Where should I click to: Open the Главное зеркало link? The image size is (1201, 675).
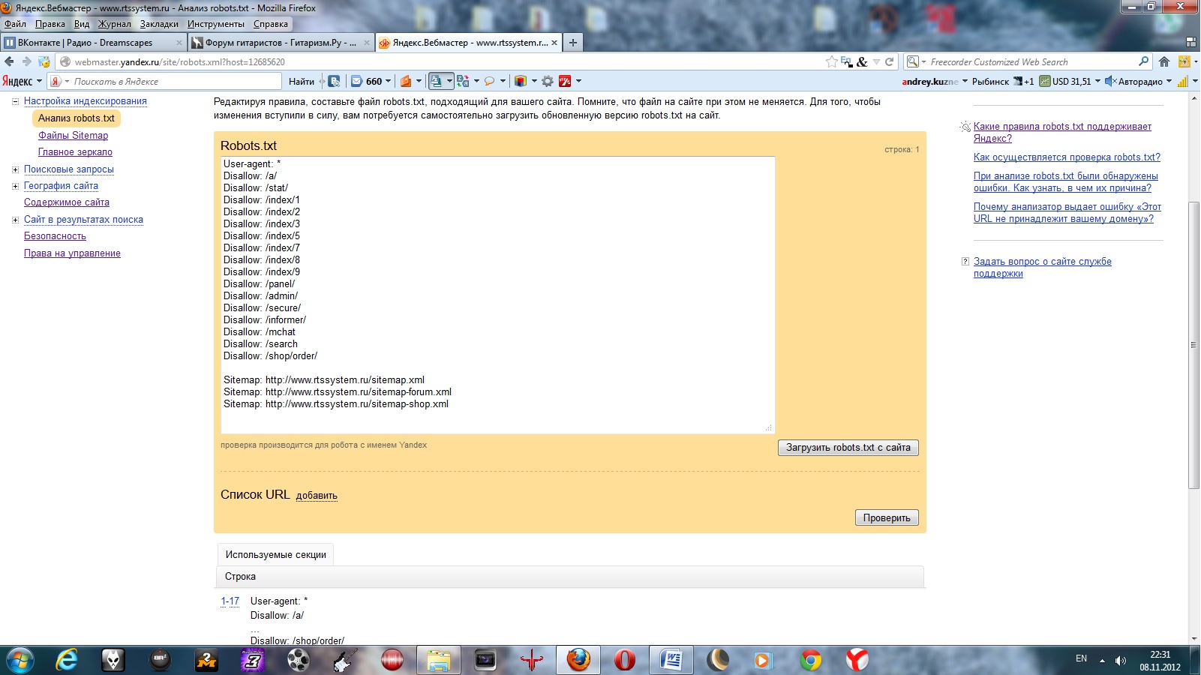pos(76,152)
